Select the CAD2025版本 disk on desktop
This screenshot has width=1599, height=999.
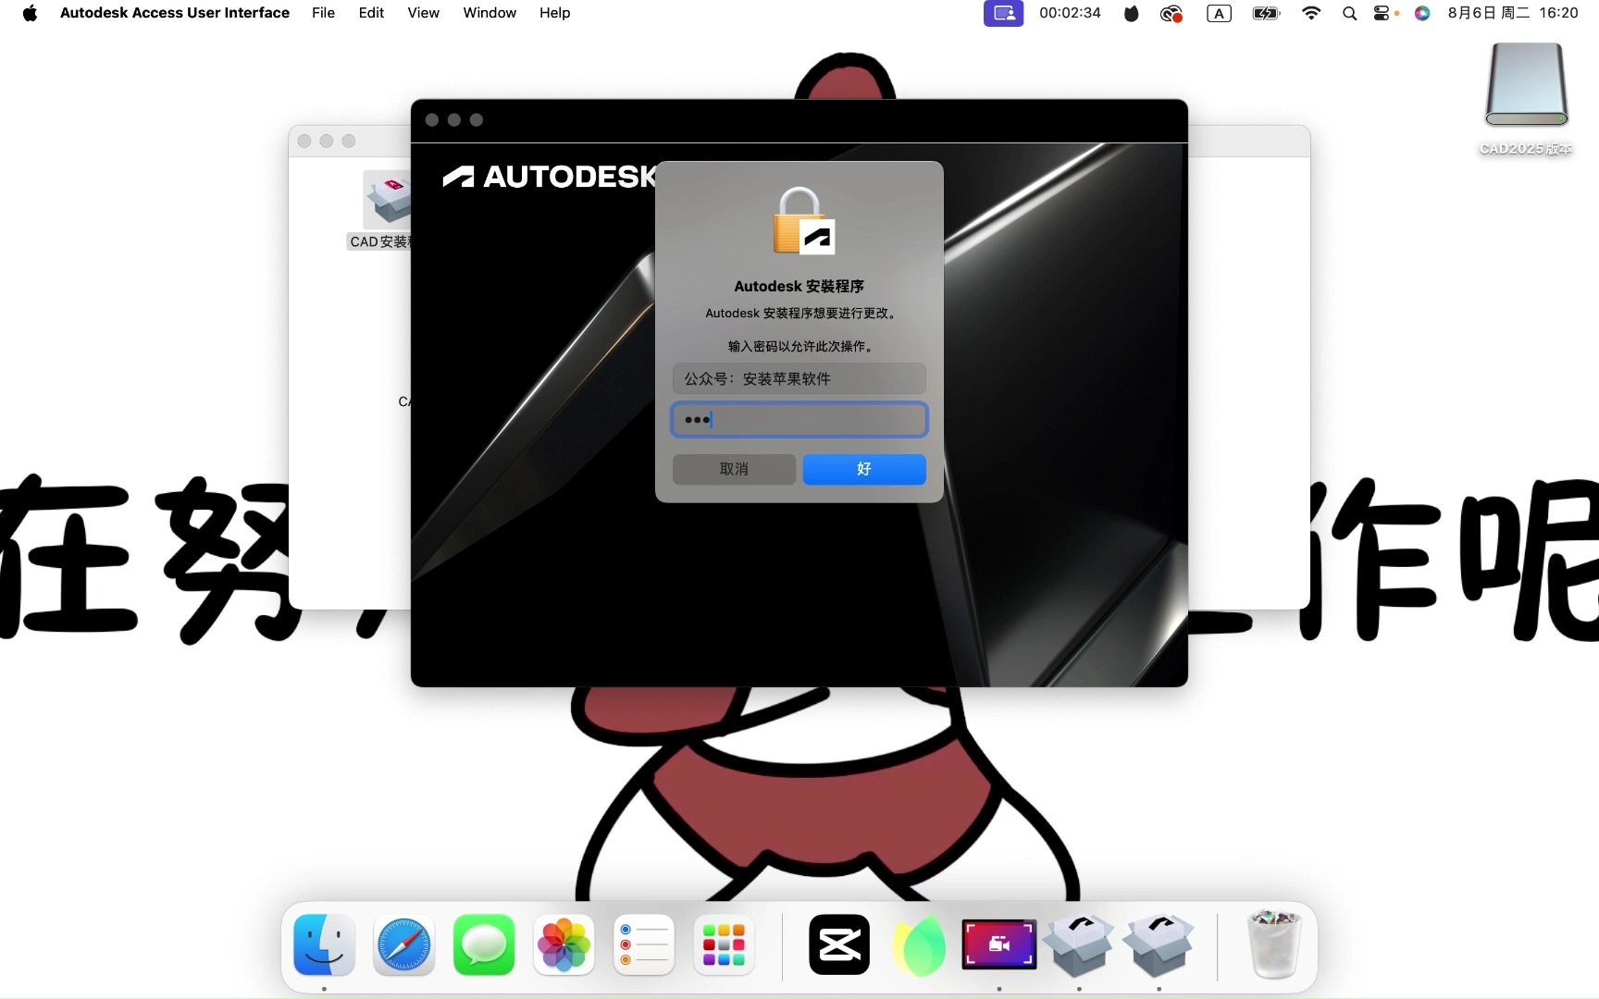click(x=1526, y=98)
